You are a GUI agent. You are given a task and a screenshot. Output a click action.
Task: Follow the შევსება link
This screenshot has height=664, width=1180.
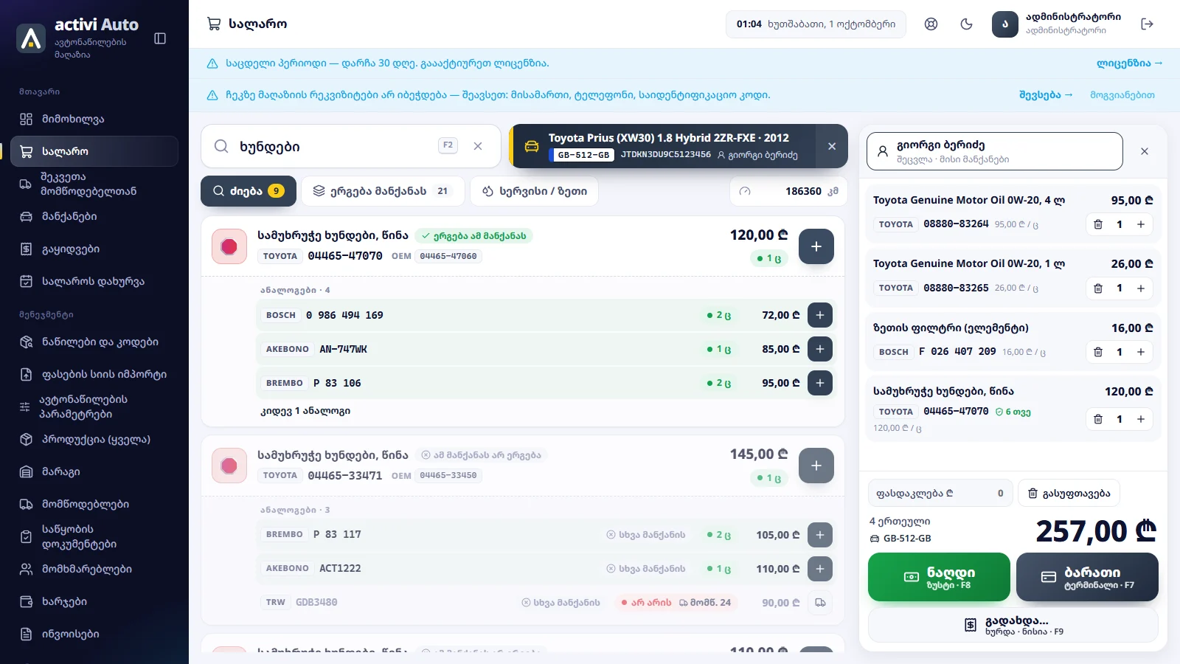(x=1046, y=95)
